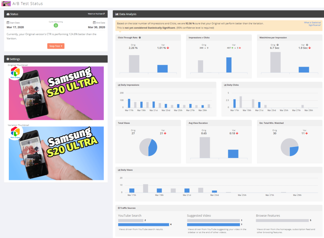Image resolution: width=324 pixels, height=238 pixels.
Task: Click the End Date calendar icon
Action: point(94,23)
